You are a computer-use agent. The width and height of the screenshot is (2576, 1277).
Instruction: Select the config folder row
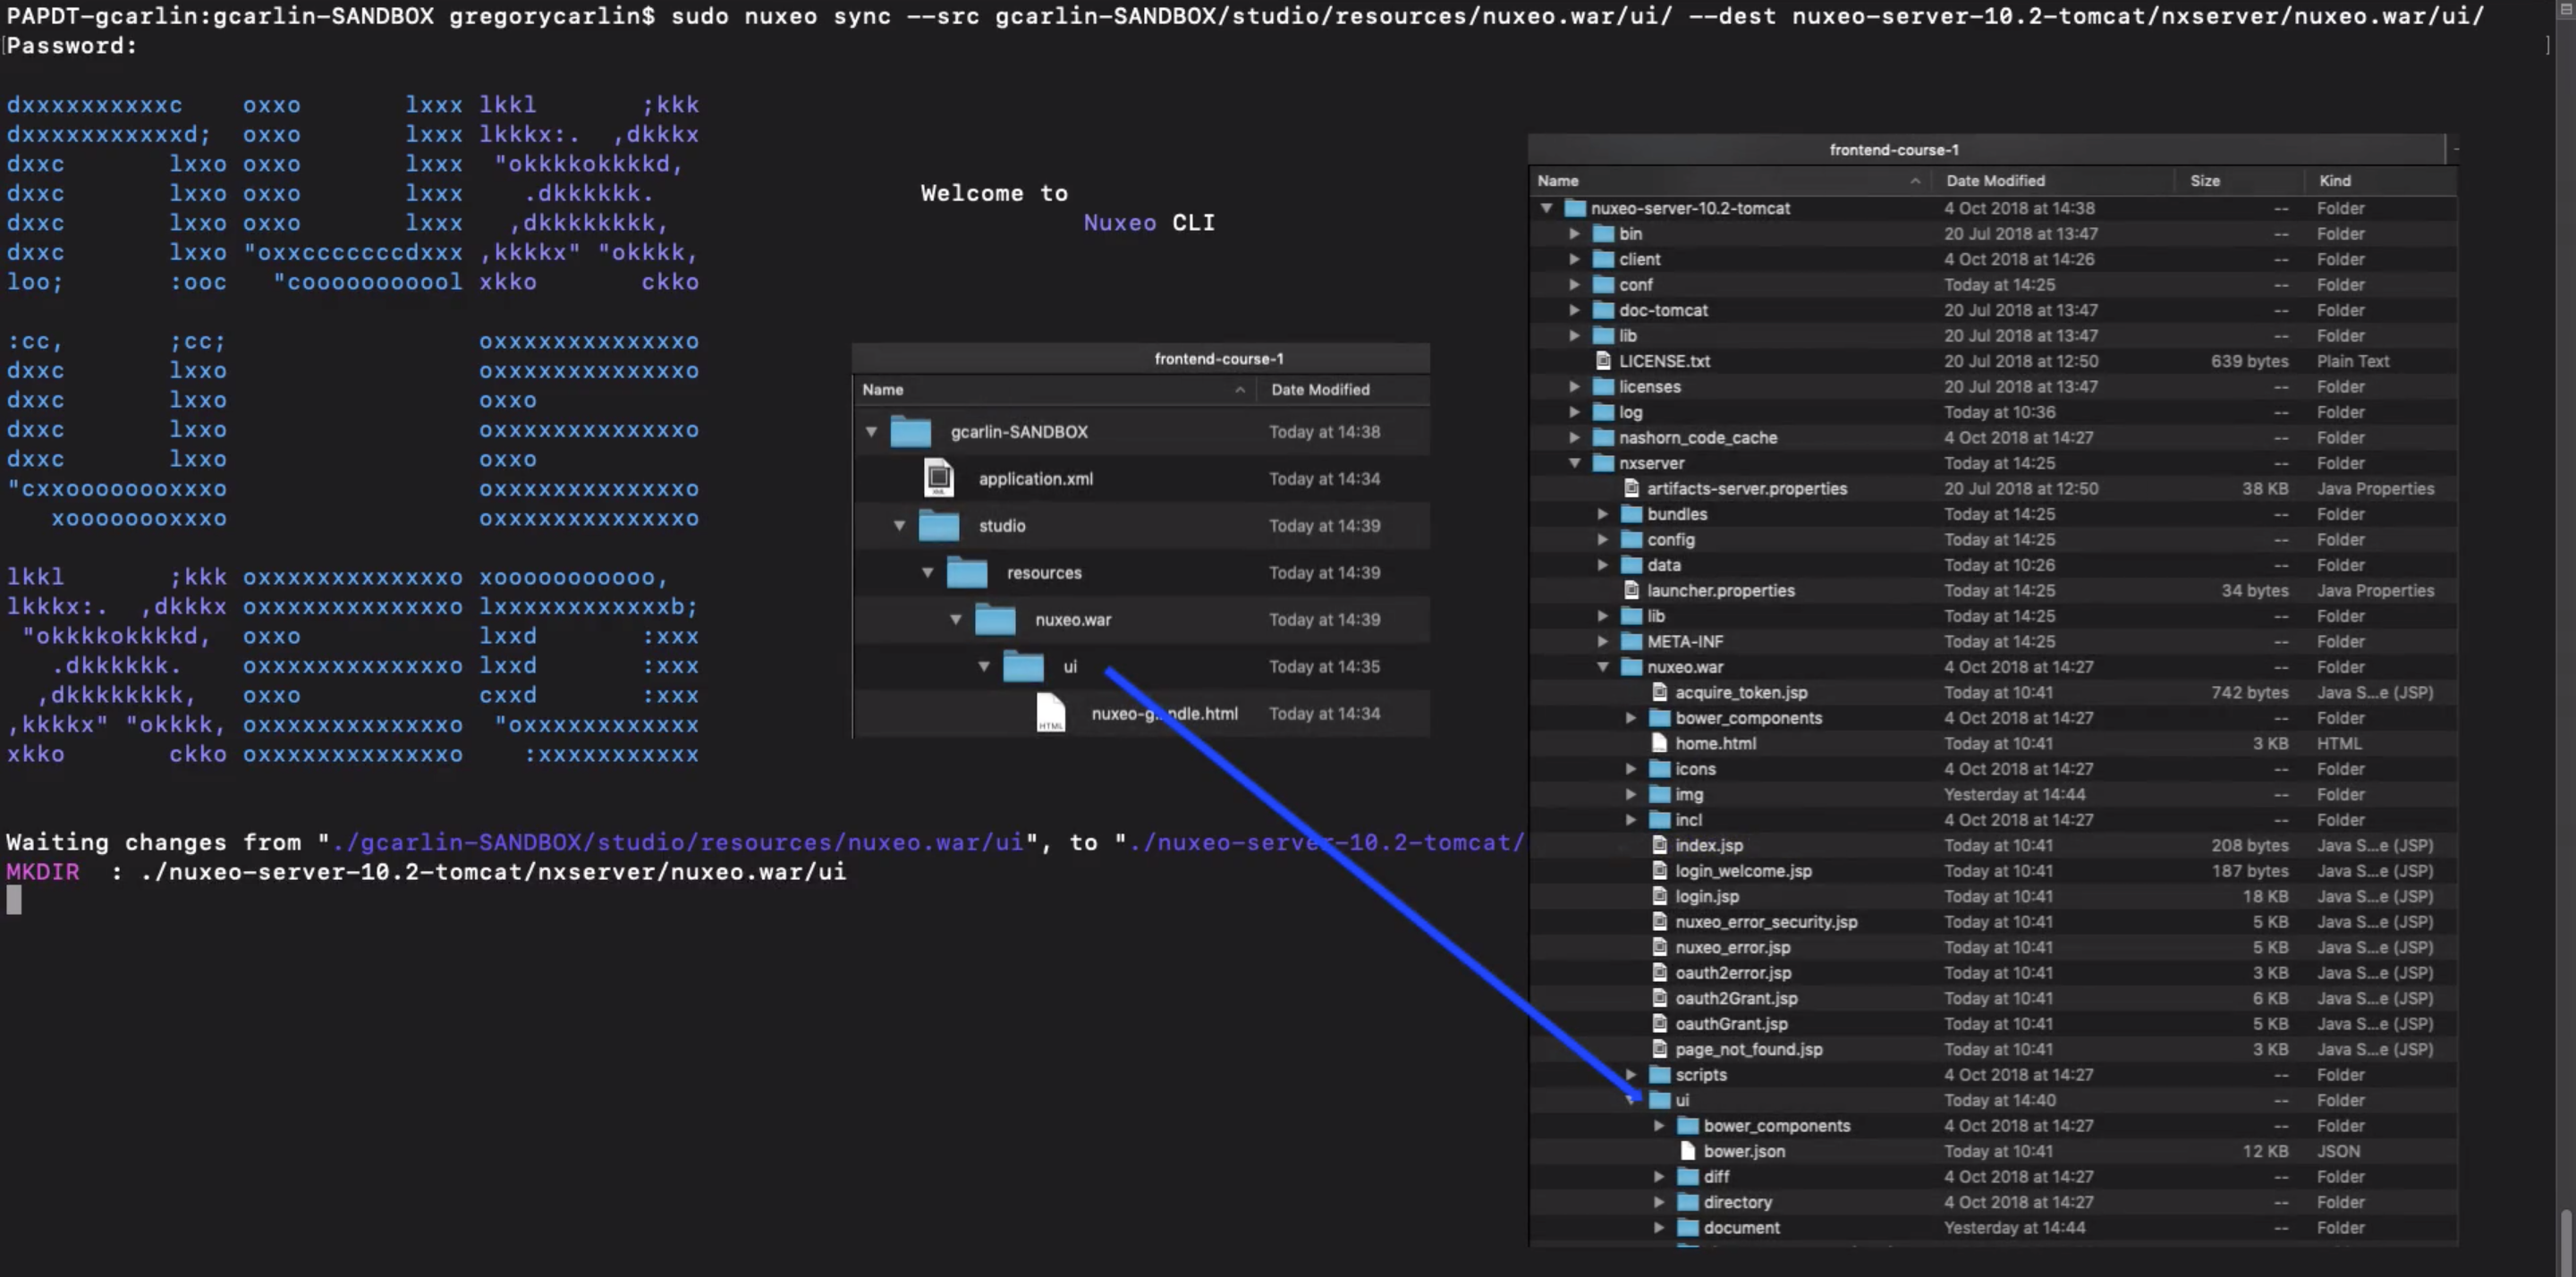pyautogui.click(x=1993, y=539)
